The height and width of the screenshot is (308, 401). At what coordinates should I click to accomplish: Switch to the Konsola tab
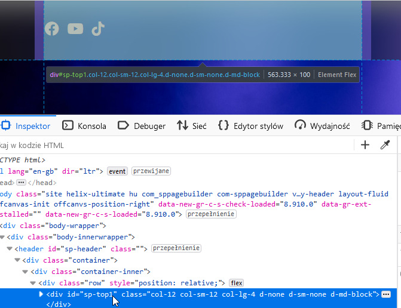coord(84,126)
